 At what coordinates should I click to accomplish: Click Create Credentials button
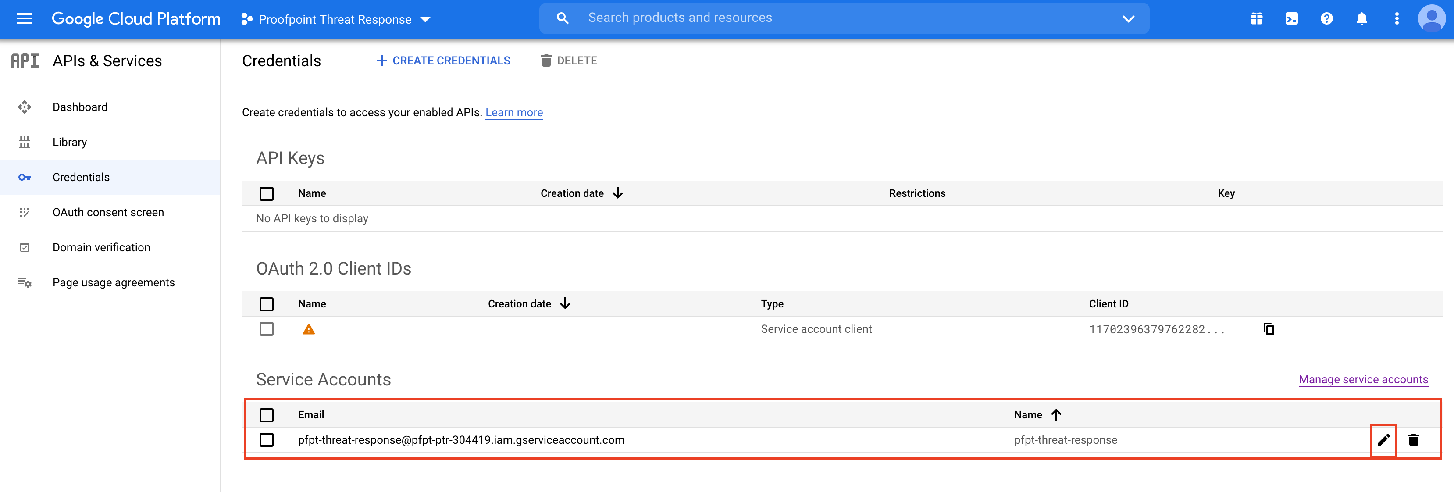pyautogui.click(x=443, y=61)
